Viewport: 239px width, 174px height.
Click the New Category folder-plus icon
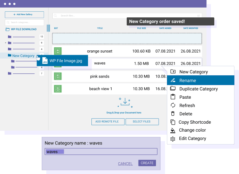[173, 72]
